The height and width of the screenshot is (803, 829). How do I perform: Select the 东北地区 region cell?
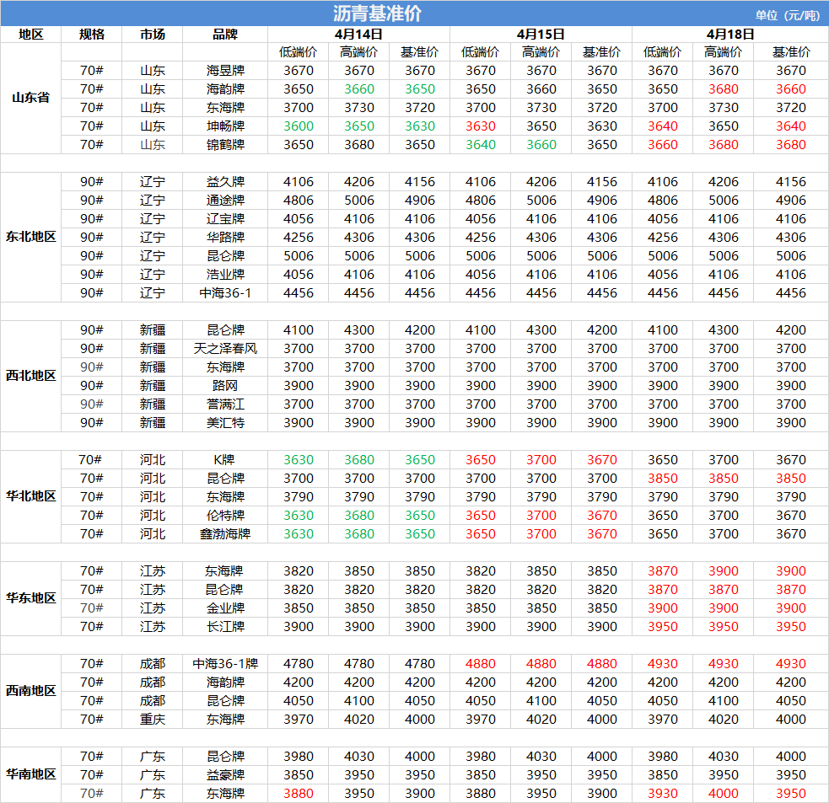point(30,237)
